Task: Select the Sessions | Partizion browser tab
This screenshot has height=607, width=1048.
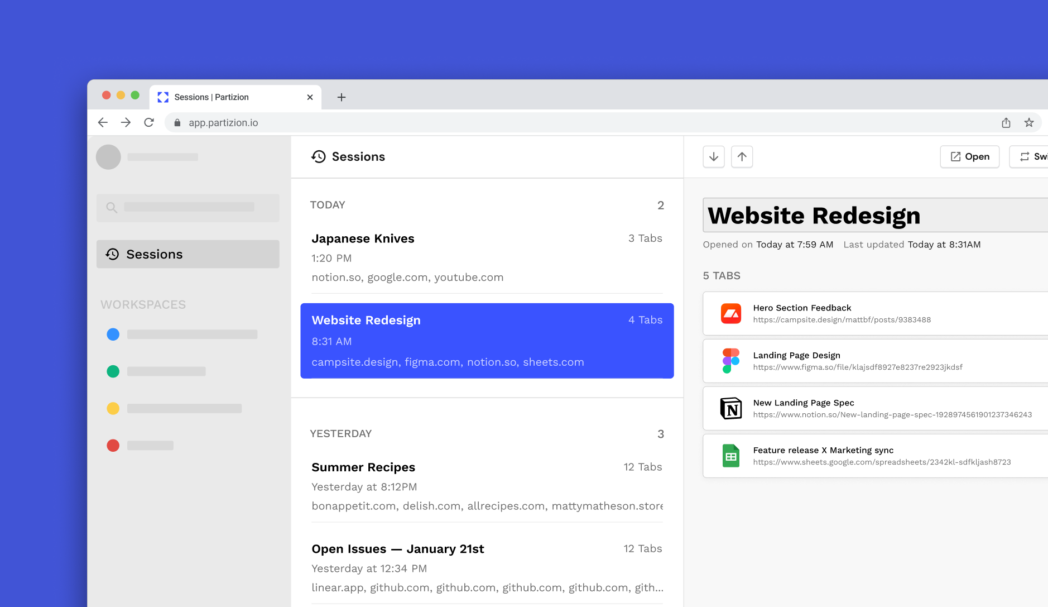Action: 212,97
